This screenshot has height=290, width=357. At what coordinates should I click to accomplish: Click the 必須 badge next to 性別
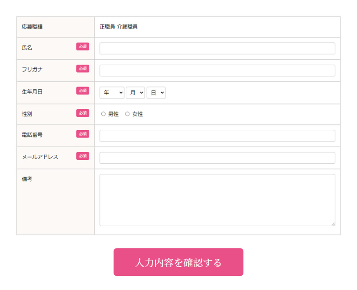pos(83,113)
